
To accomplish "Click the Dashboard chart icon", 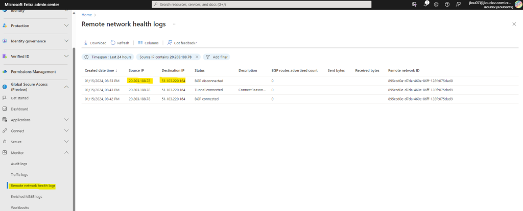I will (x=5, y=109).
